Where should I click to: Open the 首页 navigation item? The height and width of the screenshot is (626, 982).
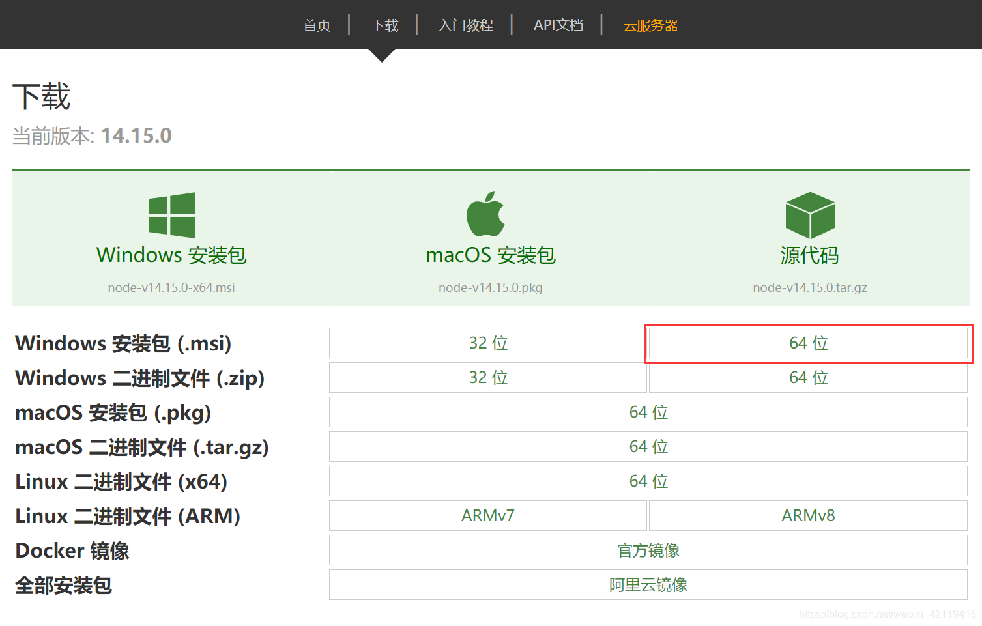(x=317, y=25)
